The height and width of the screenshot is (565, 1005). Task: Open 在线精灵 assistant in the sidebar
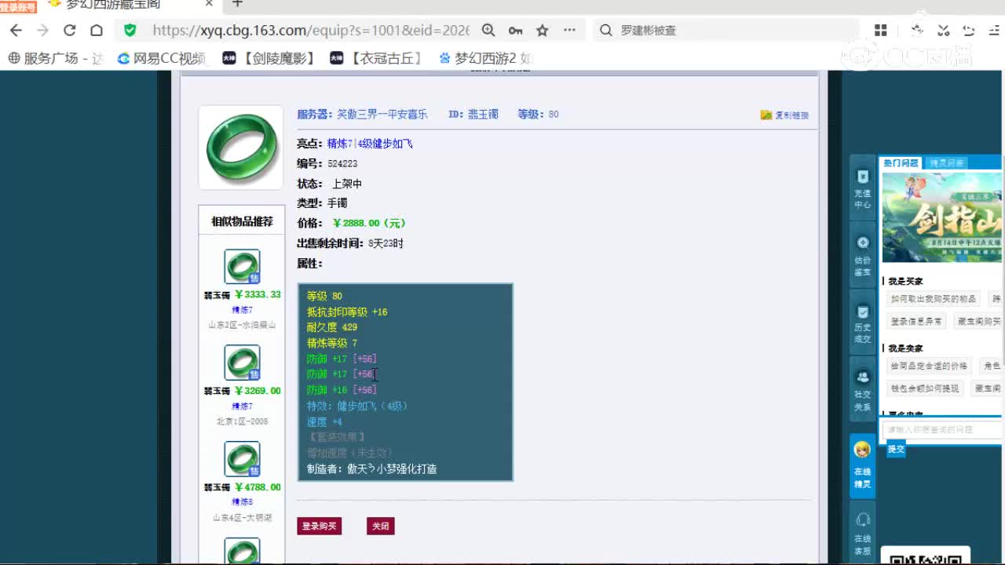click(863, 465)
